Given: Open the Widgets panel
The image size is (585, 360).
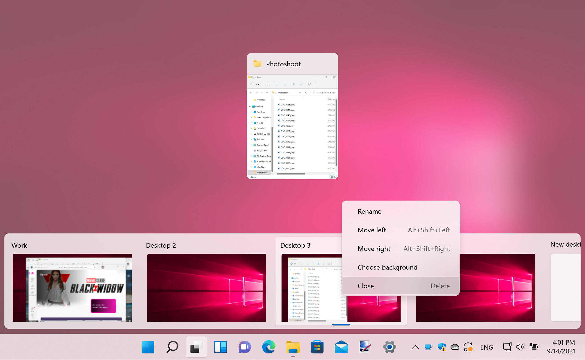Looking at the screenshot, I should click(x=220, y=347).
